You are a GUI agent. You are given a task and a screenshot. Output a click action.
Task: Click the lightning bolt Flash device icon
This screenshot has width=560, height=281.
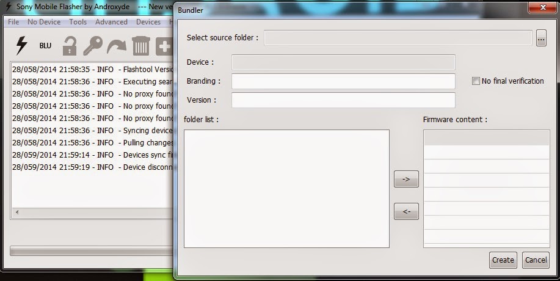pos(21,46)
